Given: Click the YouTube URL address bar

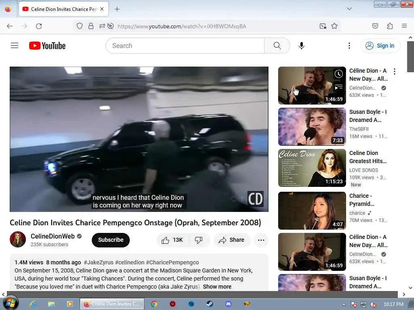Looking at the screenshot, I should coord(182,26).
